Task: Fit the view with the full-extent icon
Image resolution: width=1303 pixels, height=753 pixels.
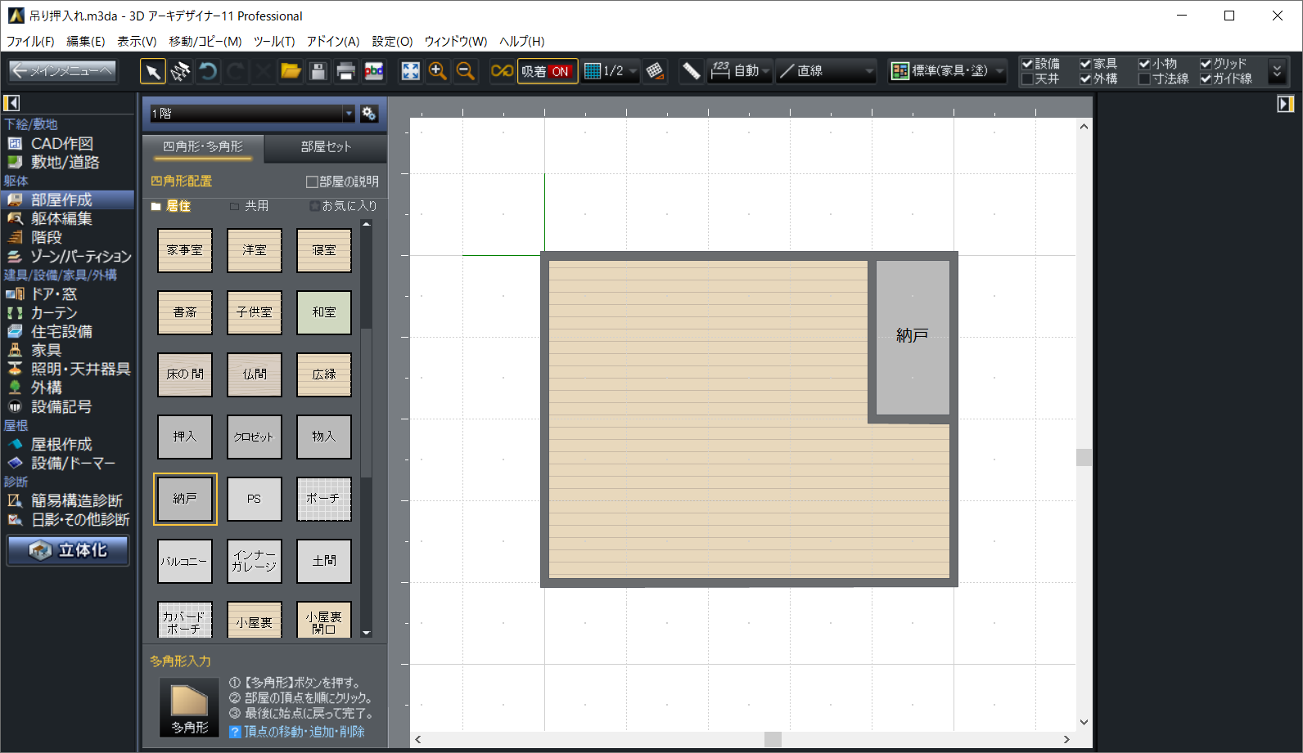Action: coord(410,71)
